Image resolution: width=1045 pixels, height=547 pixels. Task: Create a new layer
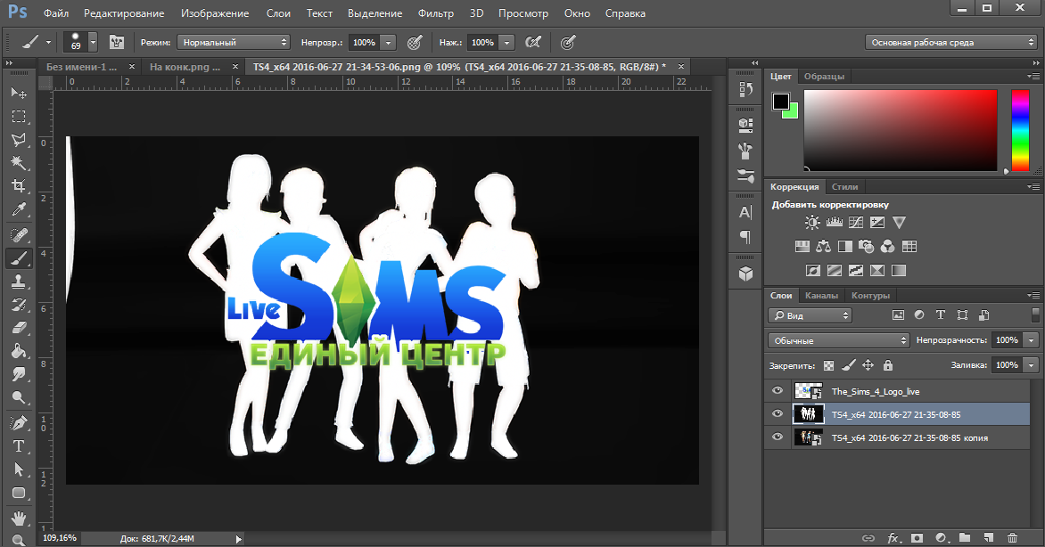988,538
